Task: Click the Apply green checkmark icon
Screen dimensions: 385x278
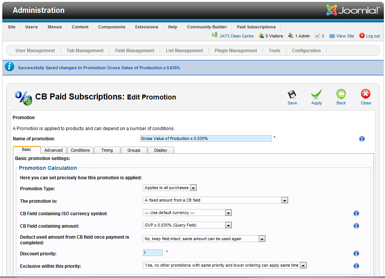Action: [x=317, y=94]
